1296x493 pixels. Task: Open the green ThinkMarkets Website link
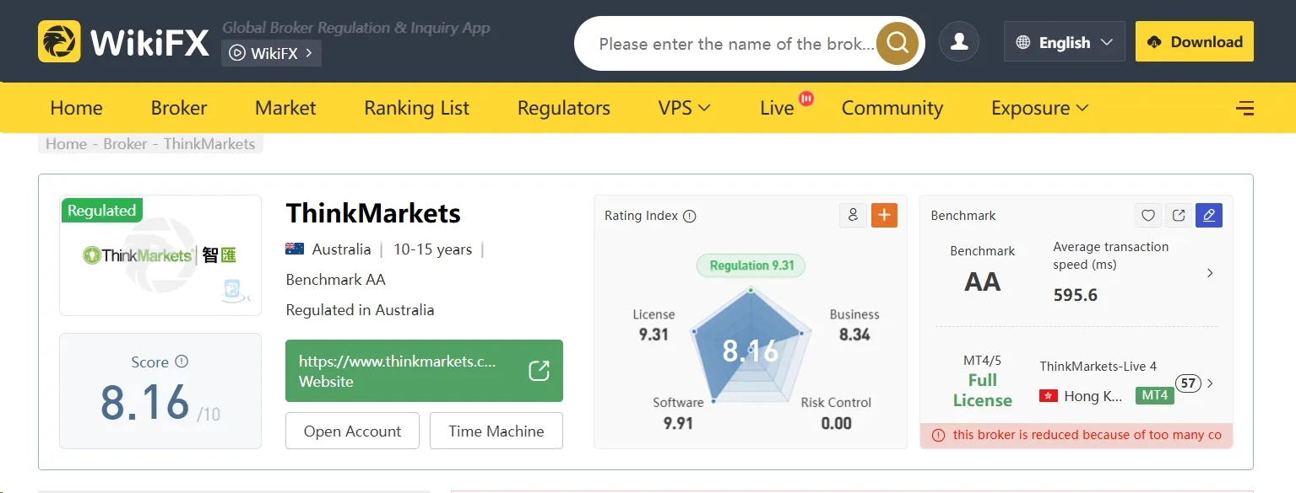[424, 371]
